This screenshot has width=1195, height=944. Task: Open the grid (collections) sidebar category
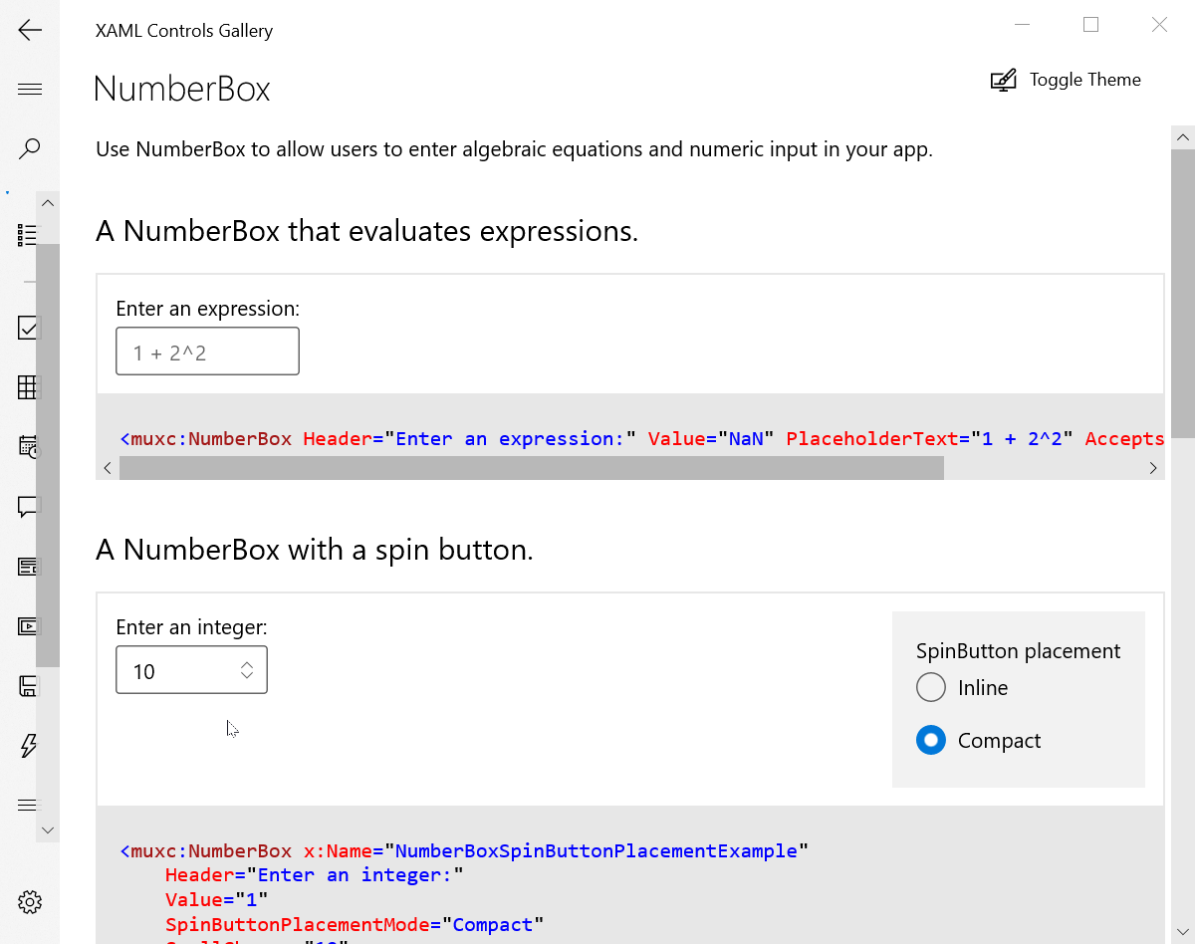pyautogui.click(x=28, y=387)
